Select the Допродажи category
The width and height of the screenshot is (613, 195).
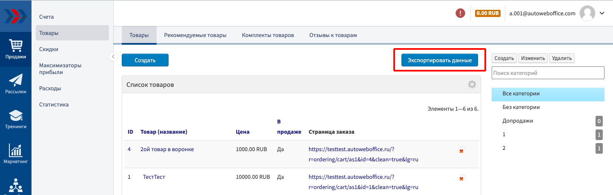coord(518,121)
